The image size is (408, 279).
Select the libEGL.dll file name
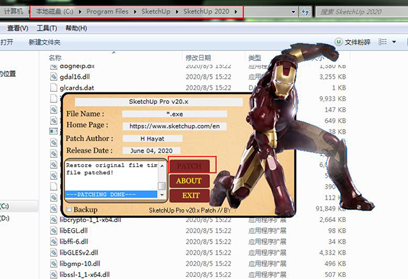point(73,230)
